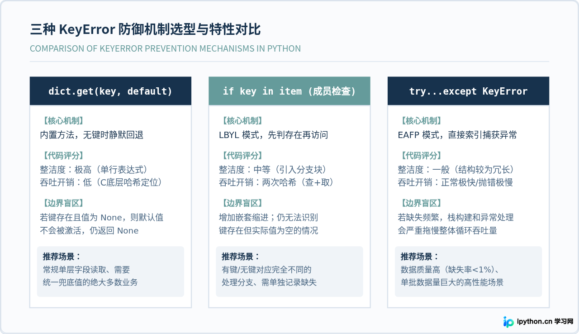
Task: Click '推荐场景：' in the try...except card
Action: pos(419,257)
